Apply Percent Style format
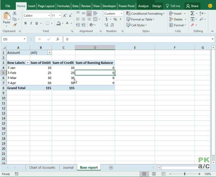This screenshot has width=216, height=177. 115,19
